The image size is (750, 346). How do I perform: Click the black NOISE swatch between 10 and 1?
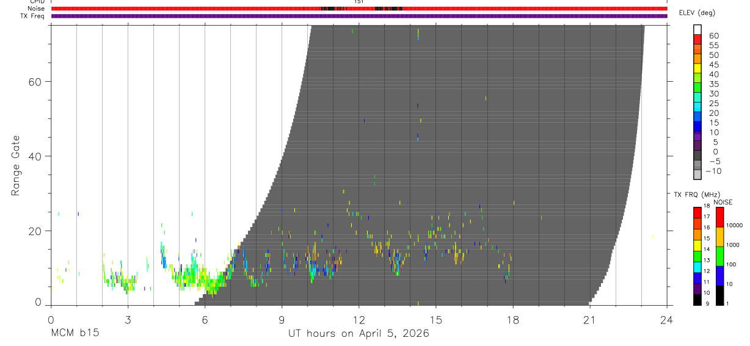(719, 295)
